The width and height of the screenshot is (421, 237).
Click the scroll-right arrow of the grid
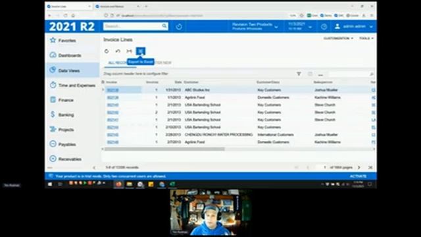pos(374,149)
